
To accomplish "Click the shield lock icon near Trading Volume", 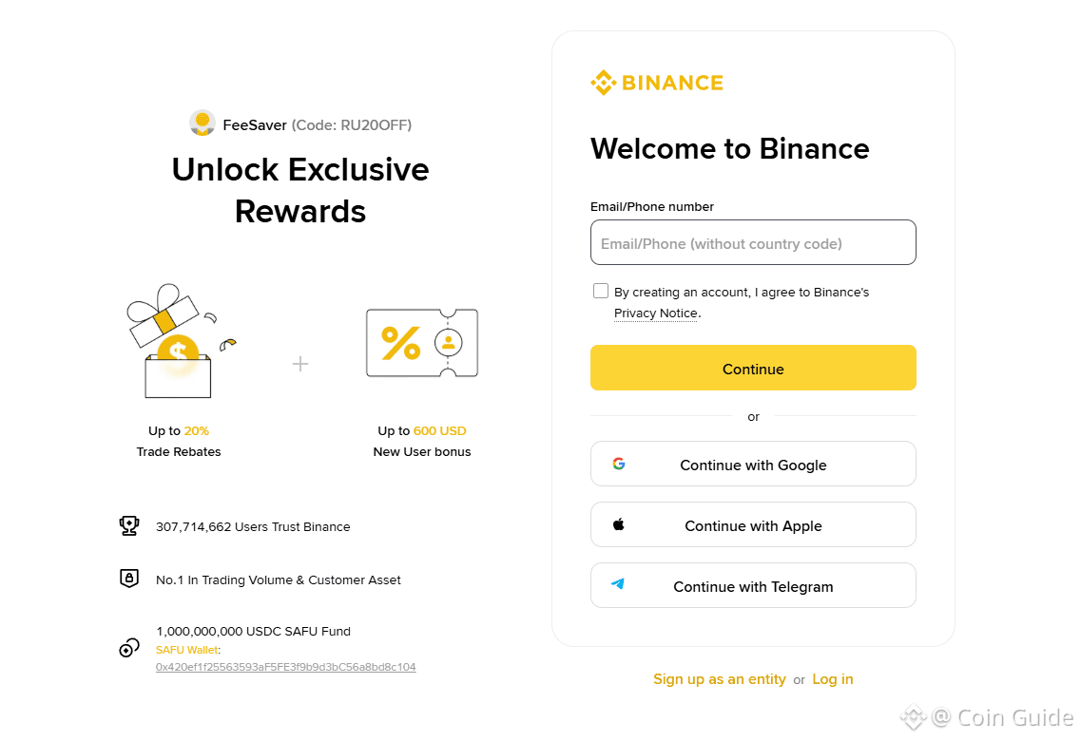I will [x=129, y=579].
